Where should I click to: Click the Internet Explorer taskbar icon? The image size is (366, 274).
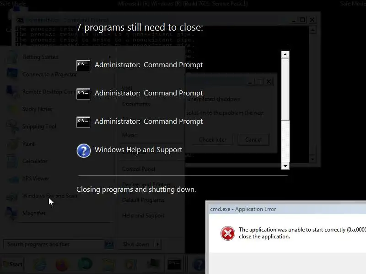click(x=40, y=264)
